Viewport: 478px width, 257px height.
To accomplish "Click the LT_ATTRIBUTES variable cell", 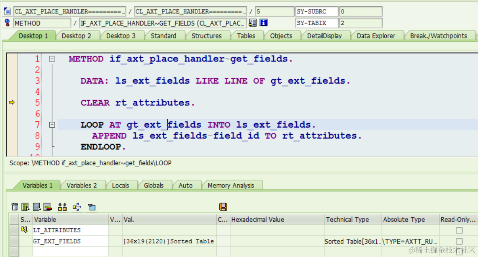I will (71, 230).
